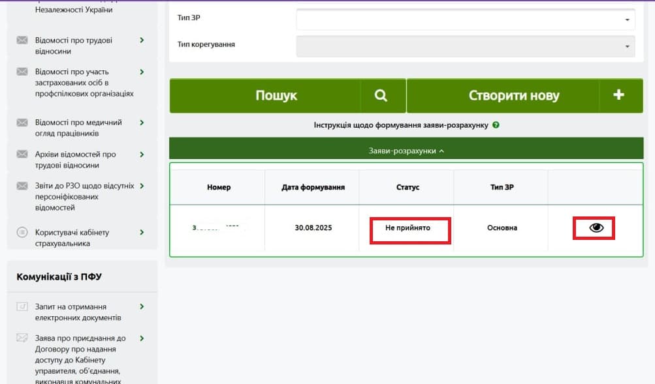655x384 pixels.
Task: Open Інструкція щодо формування заяви-розрахунку link
Action: [401, 125]
